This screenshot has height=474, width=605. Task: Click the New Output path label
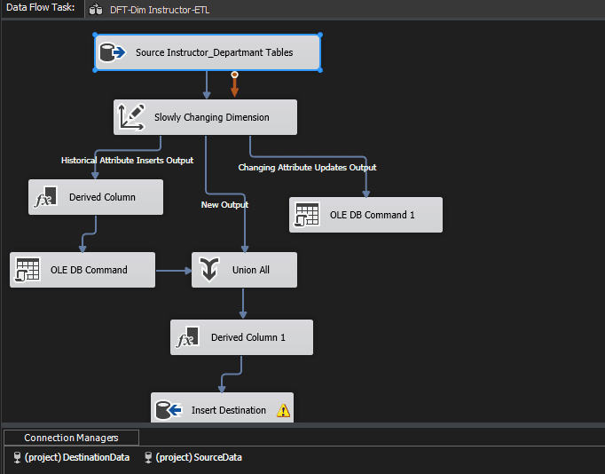(225, 204)
